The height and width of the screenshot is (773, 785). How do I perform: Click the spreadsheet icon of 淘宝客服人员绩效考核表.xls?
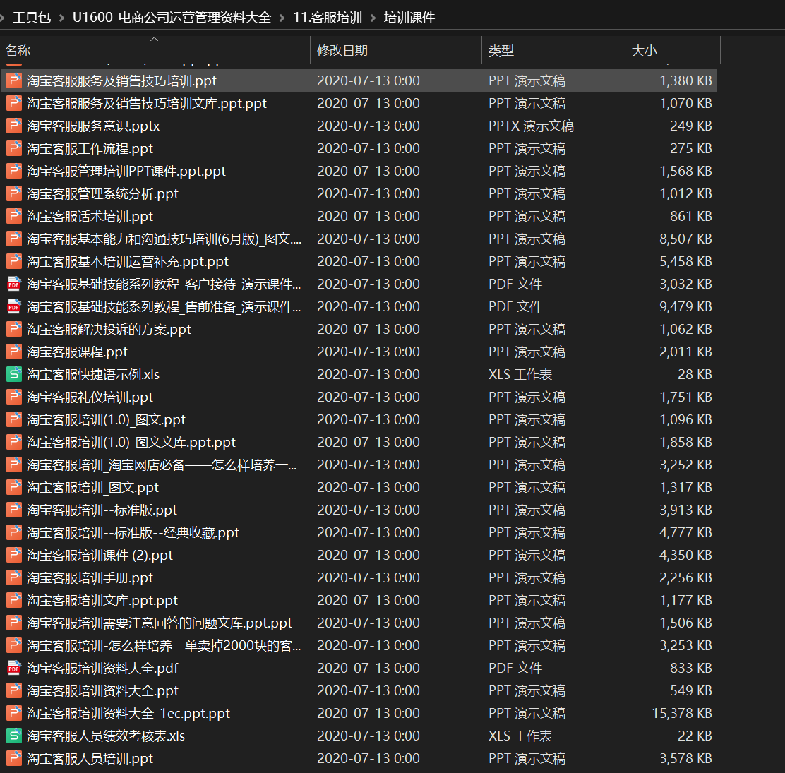click(x=14, y=736)
